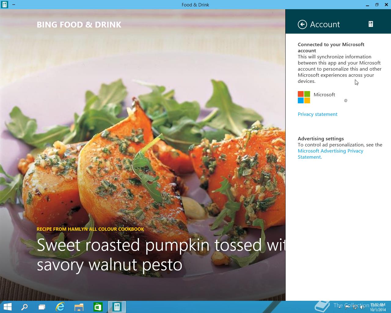Viewport: 391px width, 313px height.
Task: Open File Explorer from taskbar
Action: point(79,307)
